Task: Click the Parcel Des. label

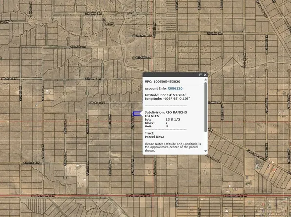Action: (154, 137)
